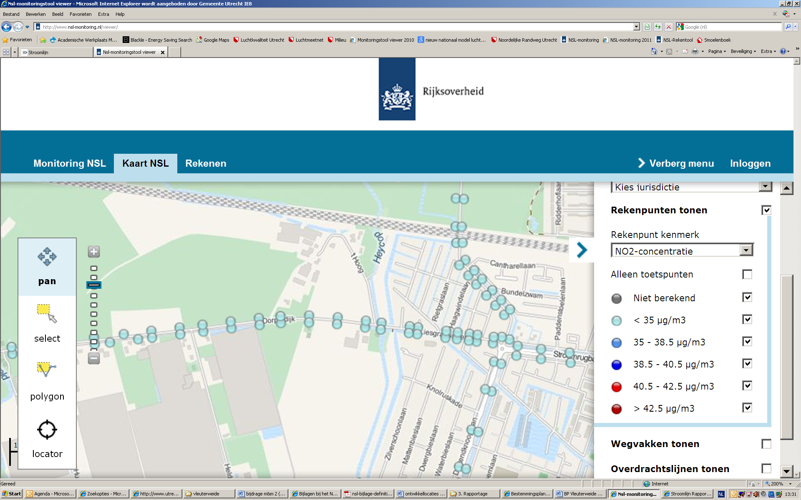Open the search provider dropdown arrow
Viewport: 801px width, 500px height.
tap(796, 27)
